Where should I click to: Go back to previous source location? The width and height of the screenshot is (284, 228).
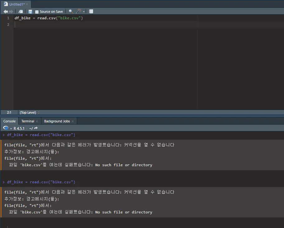click(6, 11)
